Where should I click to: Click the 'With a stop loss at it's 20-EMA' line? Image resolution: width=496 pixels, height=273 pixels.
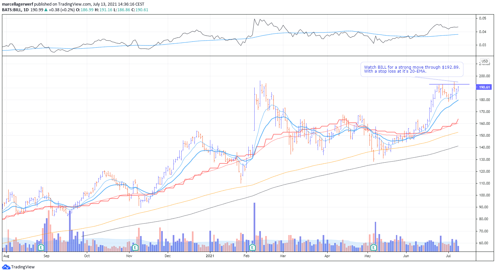click(395, 71)
